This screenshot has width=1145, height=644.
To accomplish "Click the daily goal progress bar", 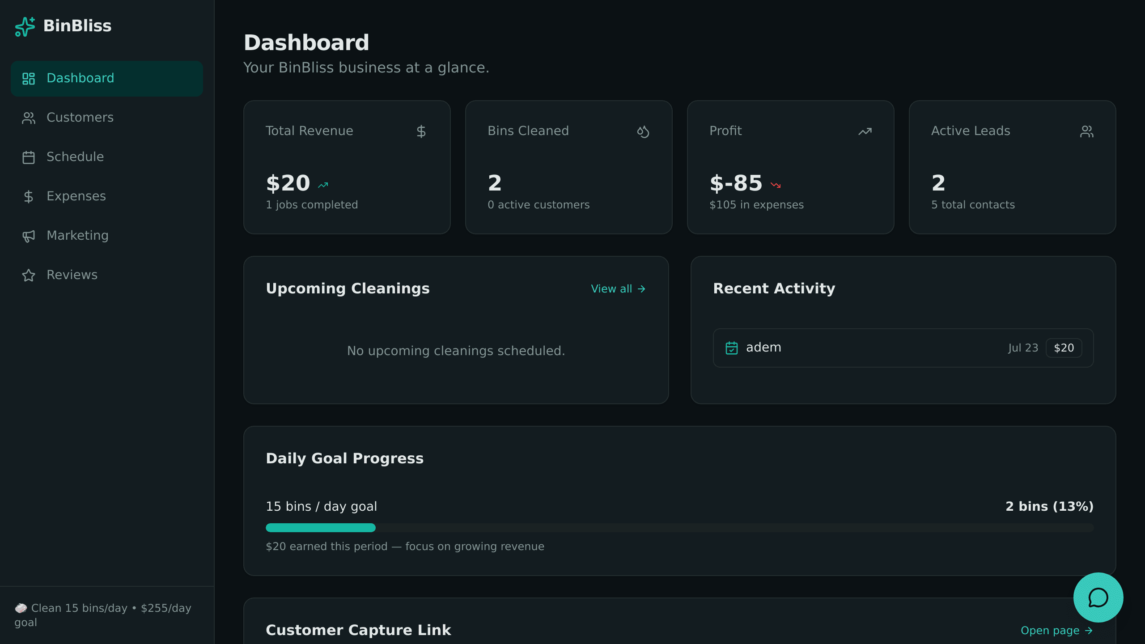I will coord(680,528).
